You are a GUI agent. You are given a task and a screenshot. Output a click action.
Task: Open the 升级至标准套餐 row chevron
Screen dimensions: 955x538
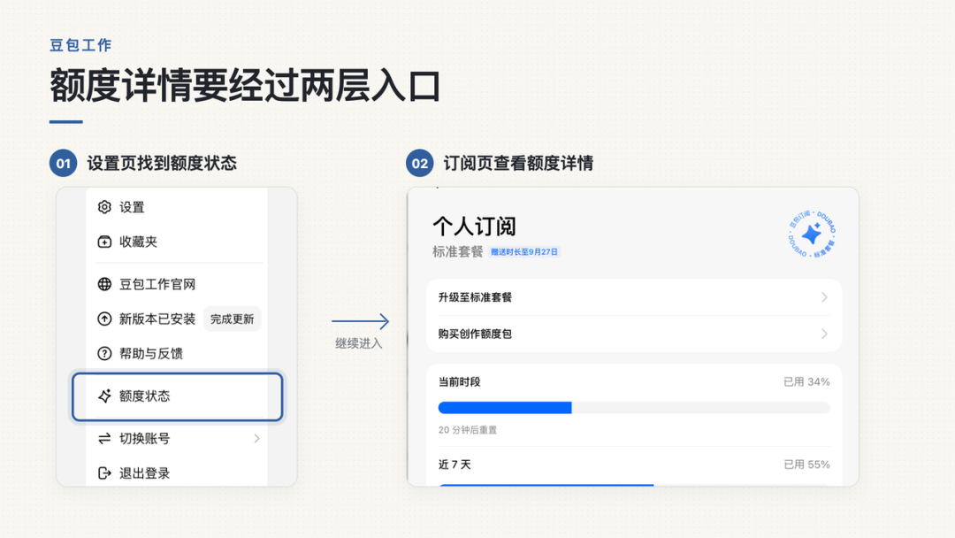click(824, 297)
